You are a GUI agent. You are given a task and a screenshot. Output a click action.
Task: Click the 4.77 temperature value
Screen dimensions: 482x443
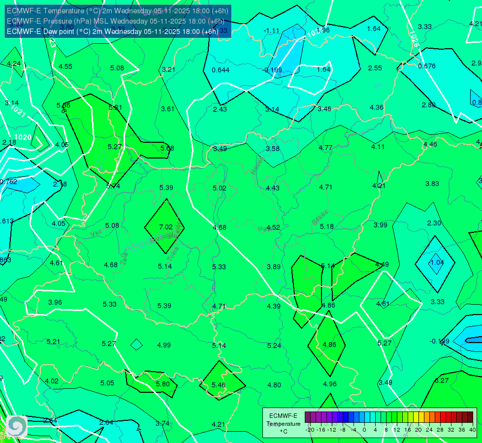(325, 148)
